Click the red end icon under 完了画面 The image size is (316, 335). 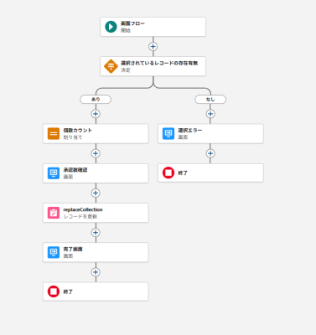[54, 291]
